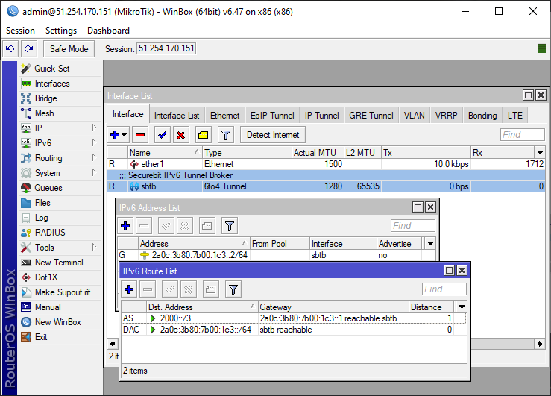The image size is (551, 396).
Task: Add new IPv6 address with plus
Action: pos(125,226)
